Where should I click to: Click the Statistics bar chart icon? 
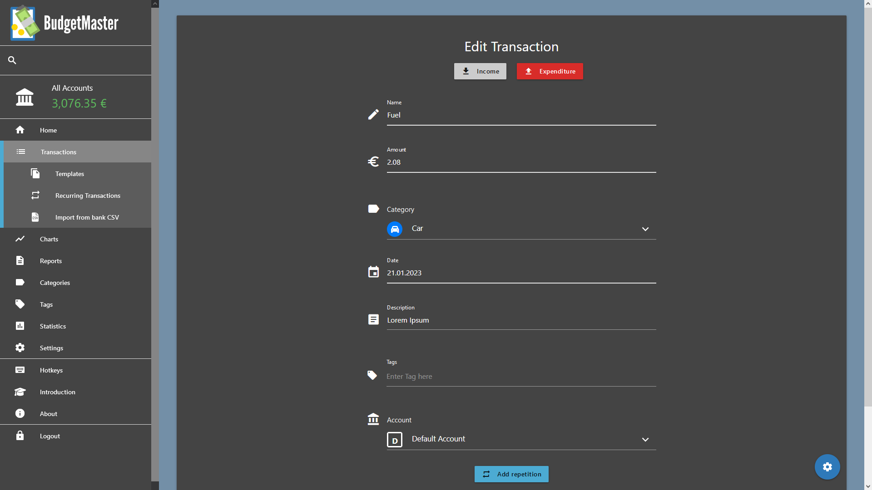point(20,326)
